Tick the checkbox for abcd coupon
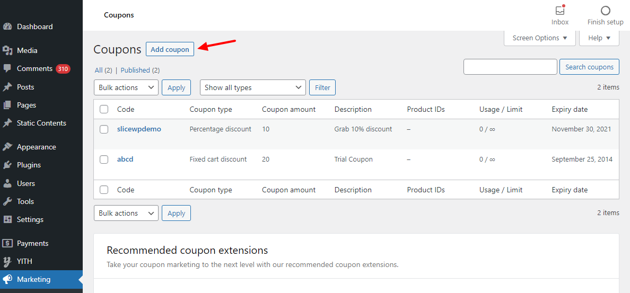This screenshot has height=293, width=630. (x=104, y=159)
